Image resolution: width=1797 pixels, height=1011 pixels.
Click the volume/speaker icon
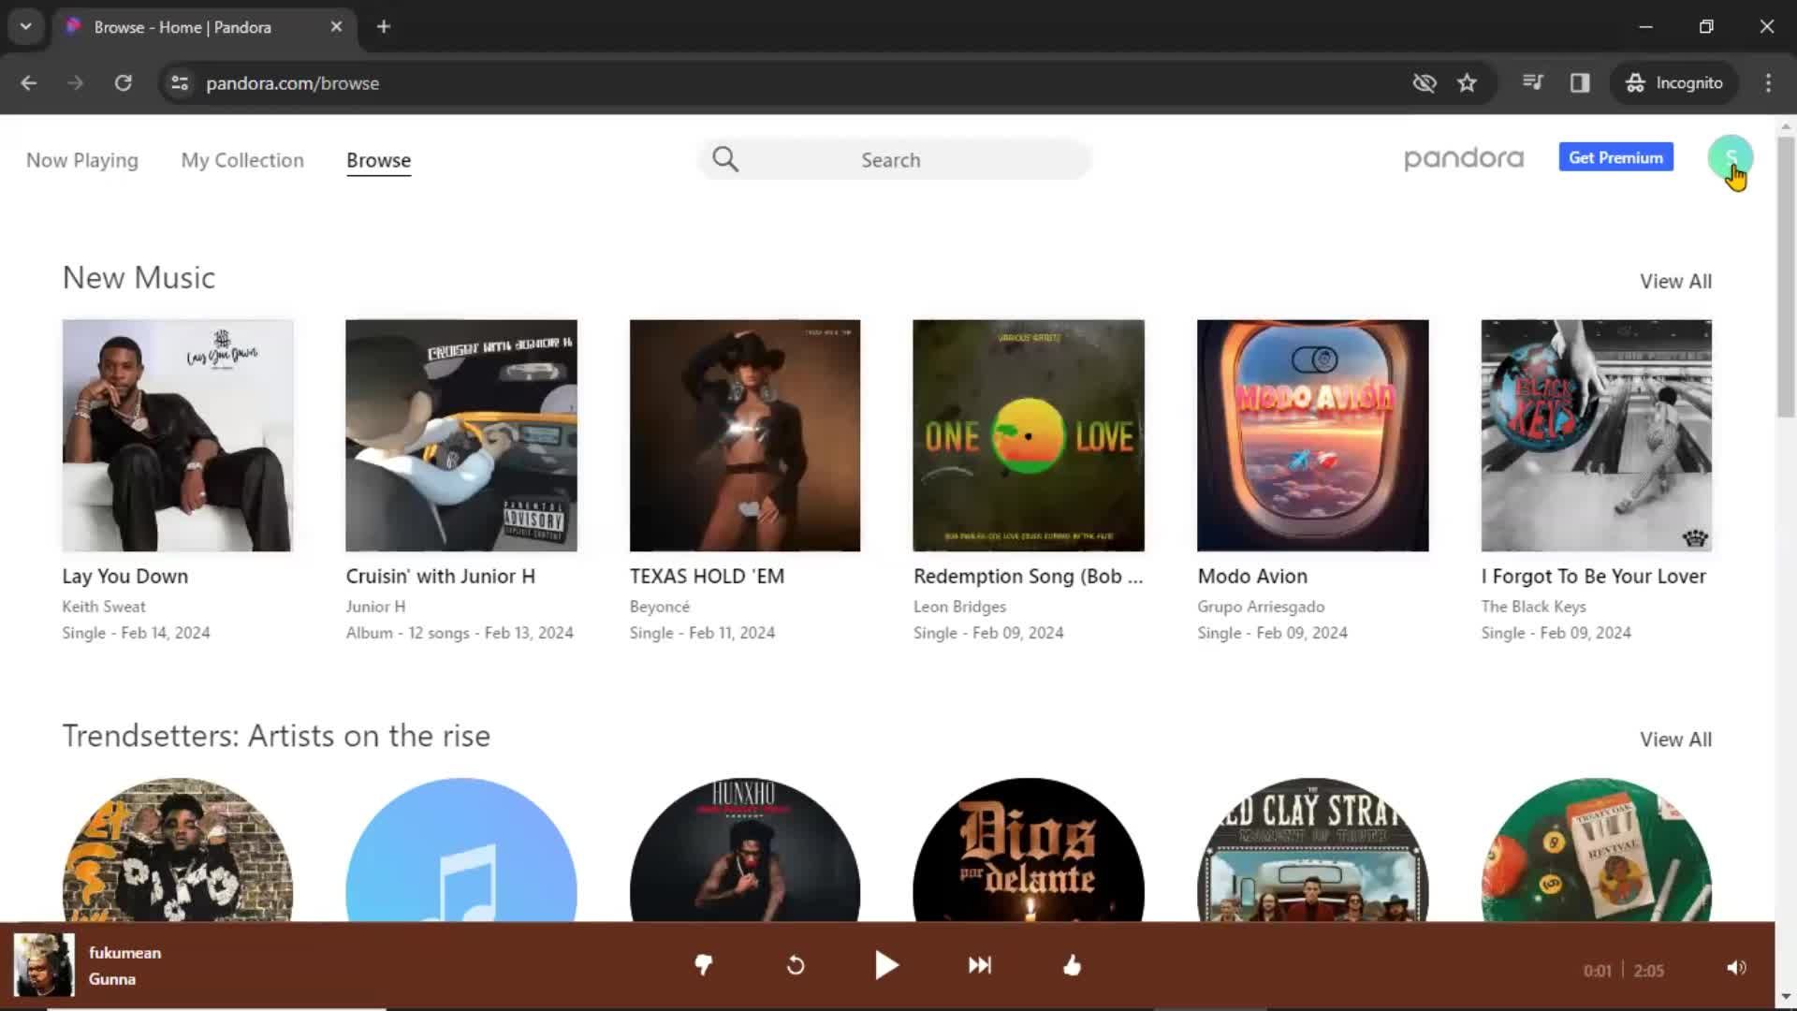[1736, 967]
